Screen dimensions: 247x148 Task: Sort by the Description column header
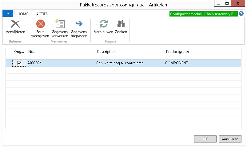(106, 52)
